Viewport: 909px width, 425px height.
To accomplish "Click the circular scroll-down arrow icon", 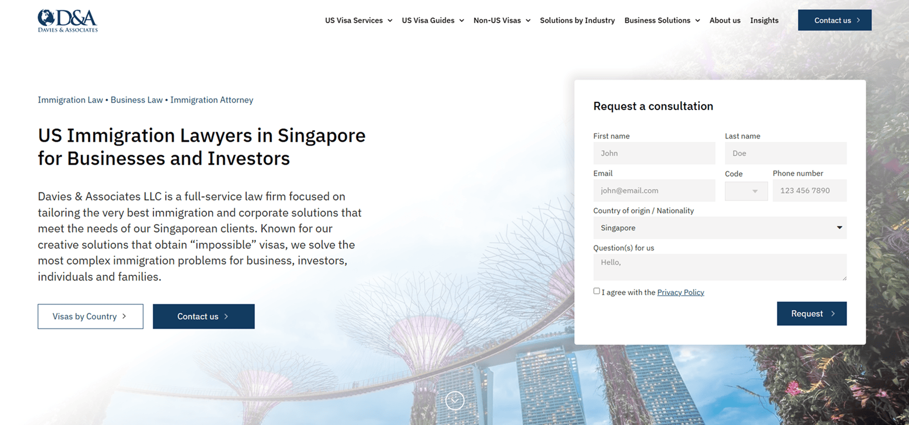I will pos(454,401).
